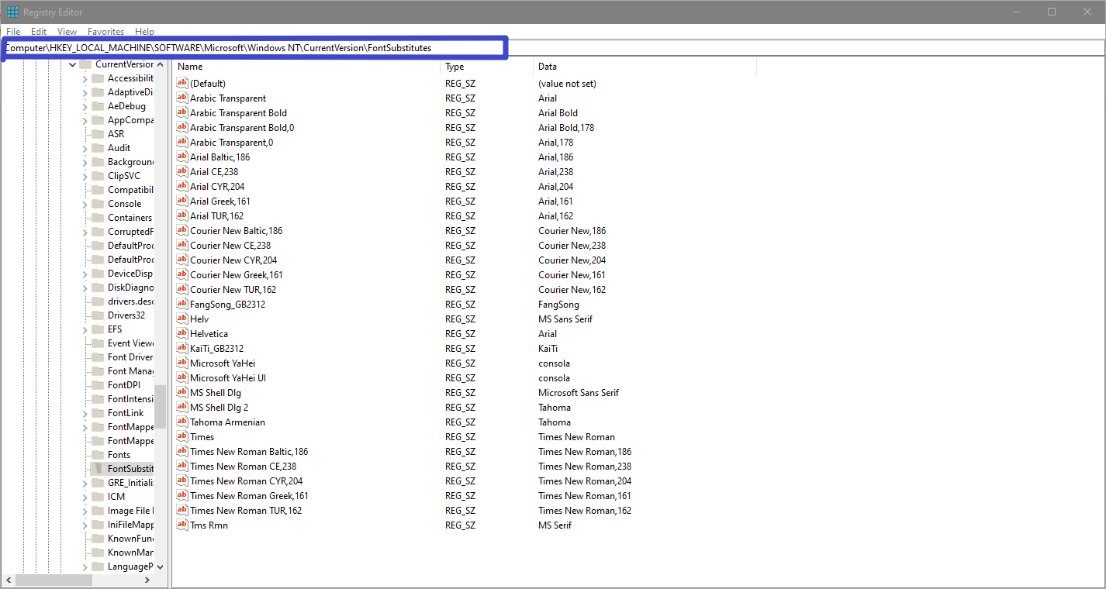Open the View menu
Screen dimensions: 1106x589
coord(67,32)
